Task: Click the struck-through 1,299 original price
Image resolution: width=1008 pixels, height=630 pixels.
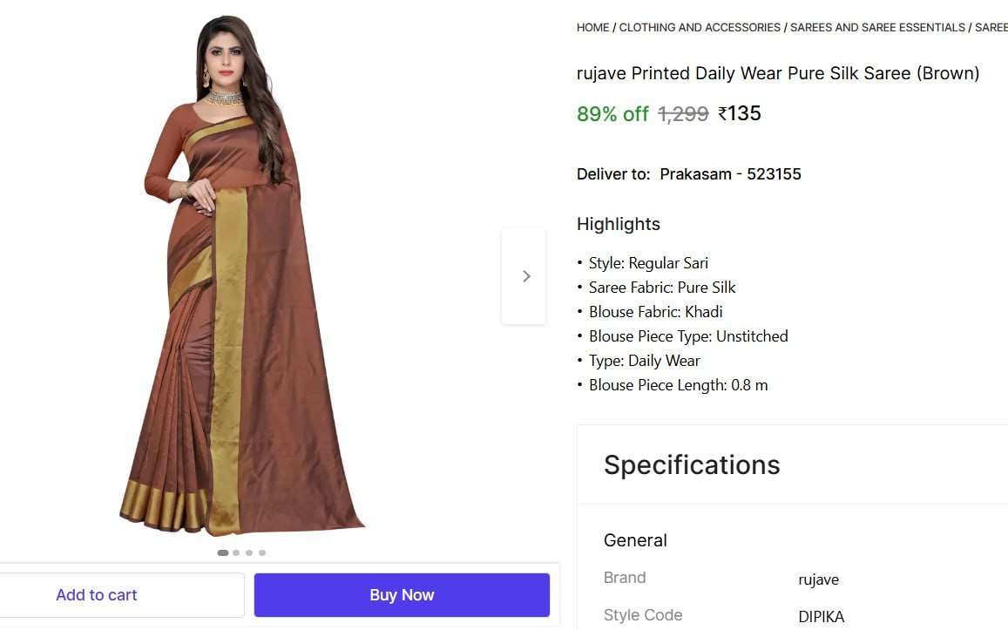Action: [683, 114]
